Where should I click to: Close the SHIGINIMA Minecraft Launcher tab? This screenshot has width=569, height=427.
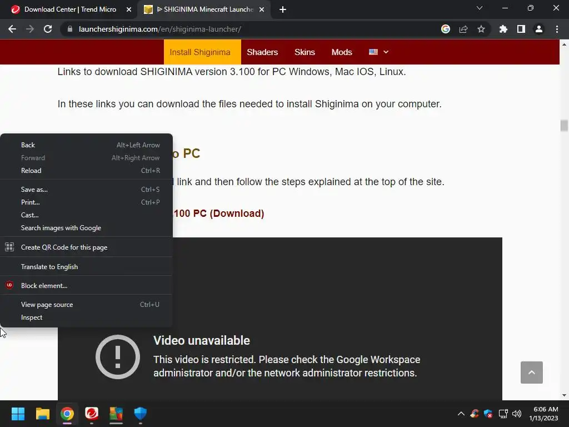point(262,10)
